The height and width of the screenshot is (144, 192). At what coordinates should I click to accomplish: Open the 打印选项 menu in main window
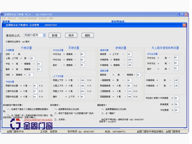[43, 18]
